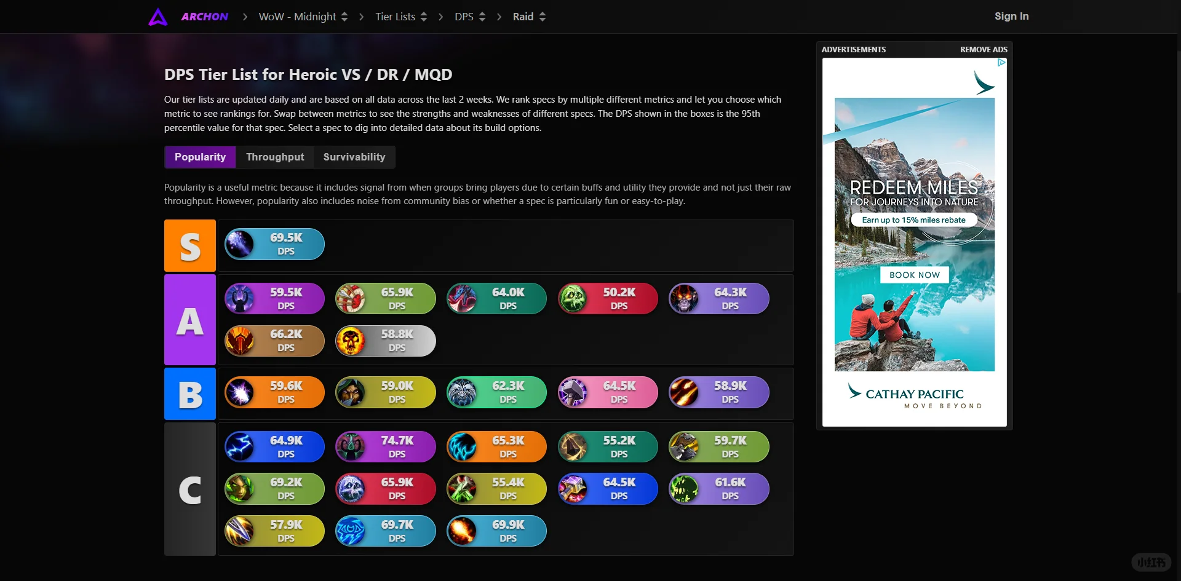Click the C-tier spec icon beside 64.5K DPS

coord(573,489)
